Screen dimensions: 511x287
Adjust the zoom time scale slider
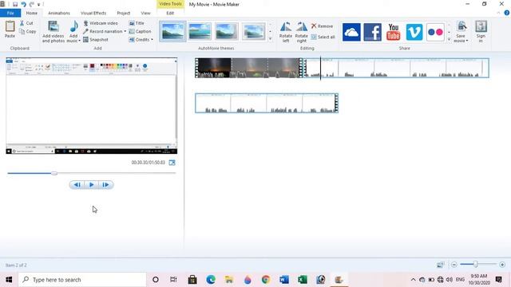[476, 264]
